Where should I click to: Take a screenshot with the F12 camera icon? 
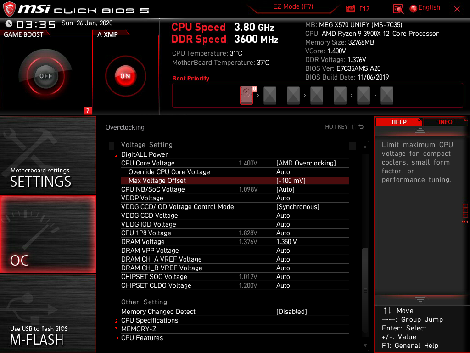pyautogui.click(x=350, y=9)
